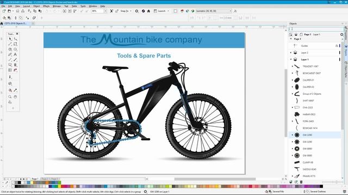Toggle the layers view icon in Objects docker
Image resolution: width=348 pixels, height=195 pixels.
pos(296,35)
